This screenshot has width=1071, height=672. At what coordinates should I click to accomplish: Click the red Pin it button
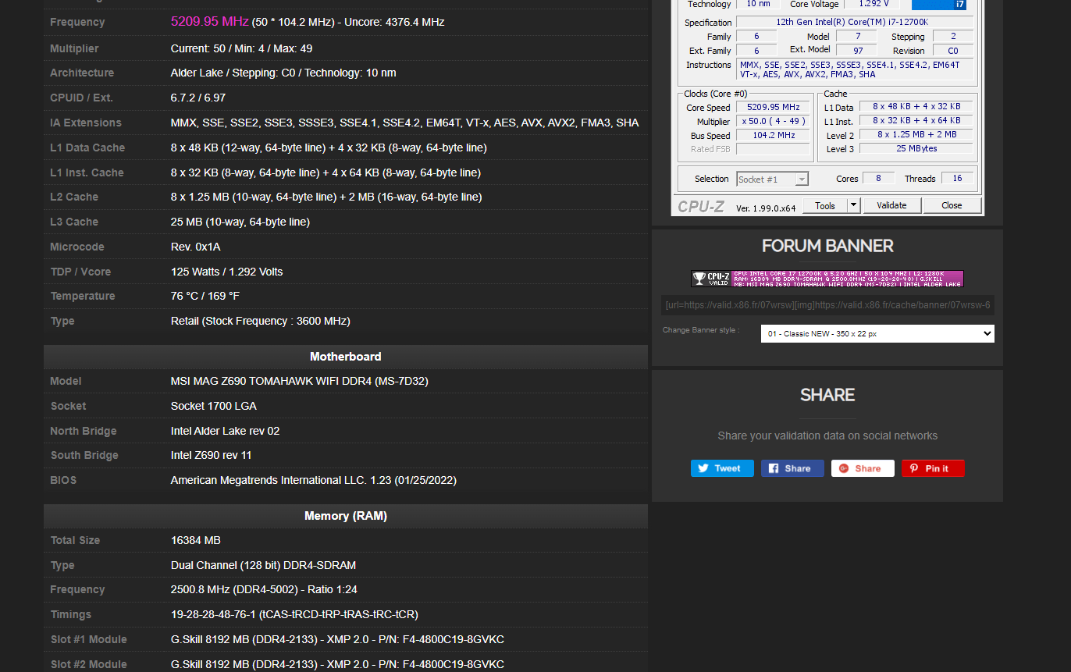[x=933, y=468]
